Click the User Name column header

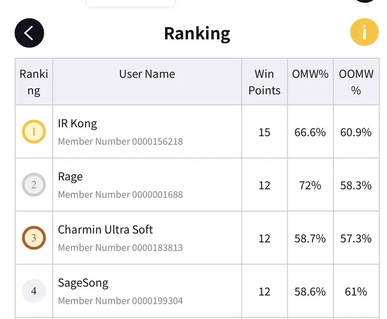tap(147, 74)
